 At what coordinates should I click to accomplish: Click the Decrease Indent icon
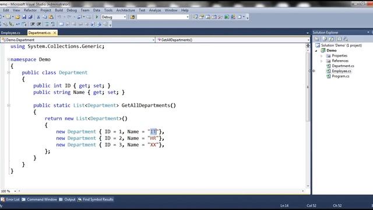(x=32, y=24)
